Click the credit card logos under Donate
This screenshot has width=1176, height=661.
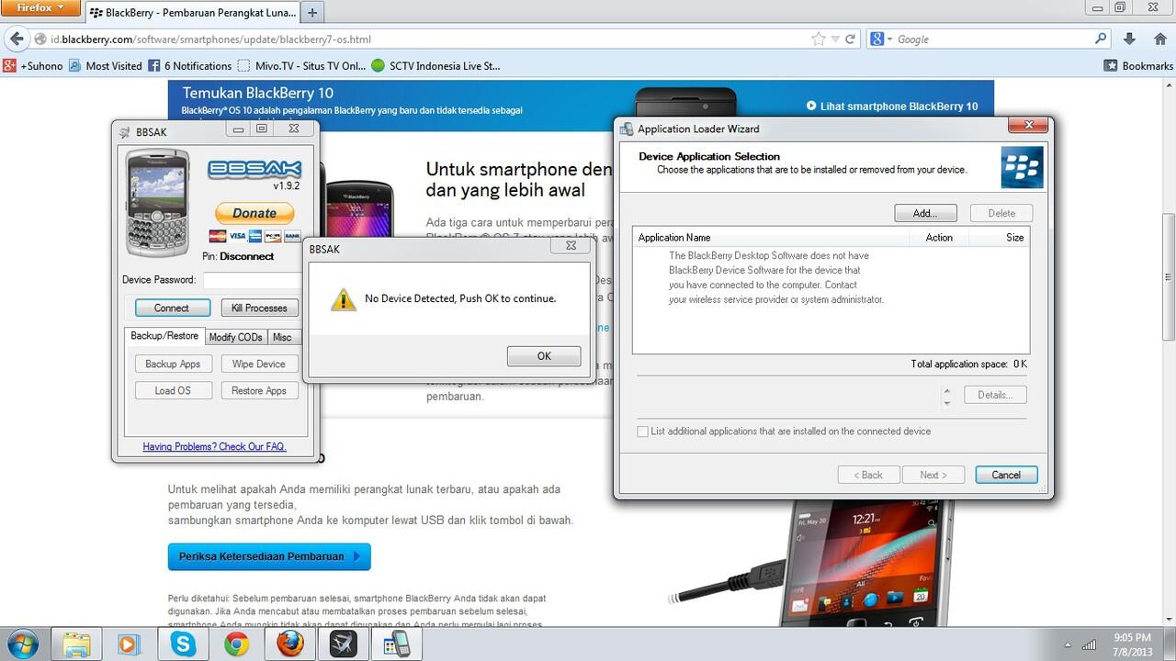point(255,236)
